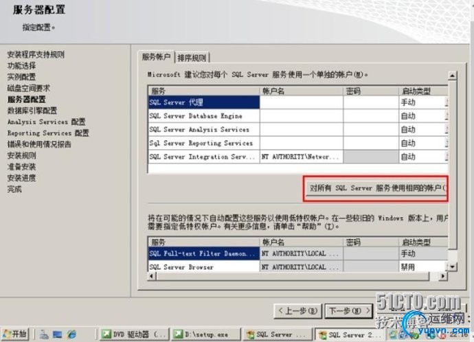Click account name cell for Sql Server Reporting Services
This screenshot has height=342, width=474.
(302, 143)
